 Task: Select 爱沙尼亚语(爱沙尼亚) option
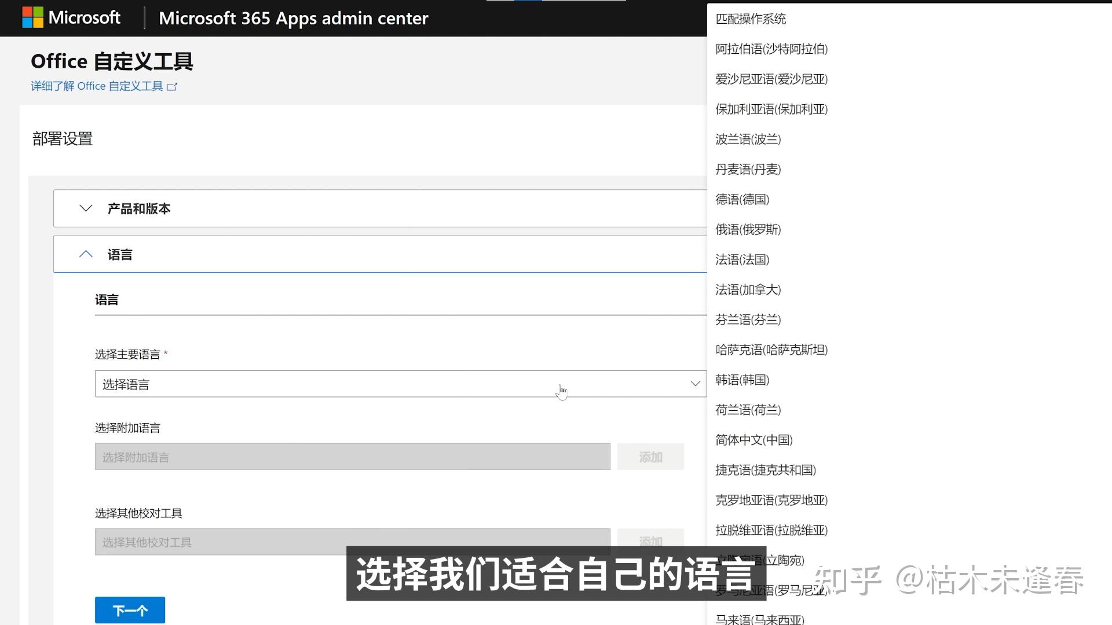(771, 79)
